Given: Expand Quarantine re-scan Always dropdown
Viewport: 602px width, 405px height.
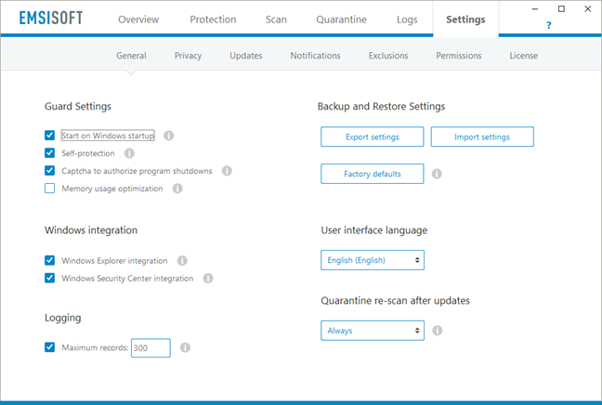Looking at the screenshot, I should pyautogui.click(x=373, y=331).
